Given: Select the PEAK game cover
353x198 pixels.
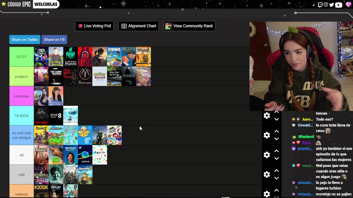Looking at the screenshot, I should point(41,76).
